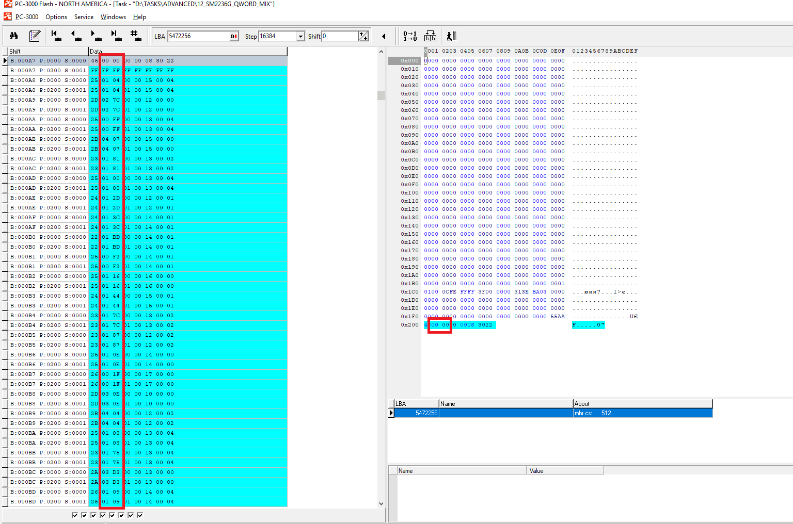
Task: Select row B:000B7 P:0000 S:0000
Action: 148,374
